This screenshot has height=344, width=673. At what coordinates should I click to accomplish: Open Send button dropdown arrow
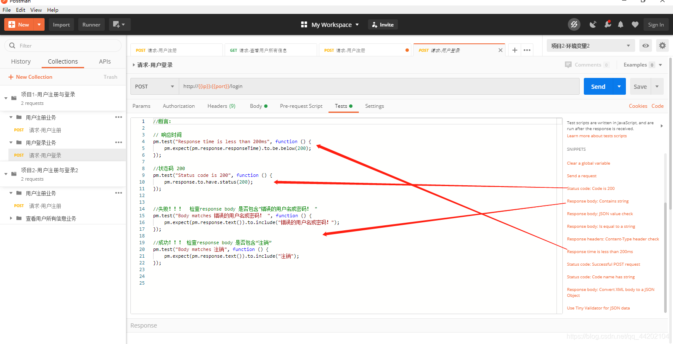tap(619, 86)
